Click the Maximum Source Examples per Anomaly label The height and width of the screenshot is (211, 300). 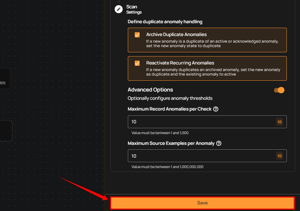click(x=171, y=143)
